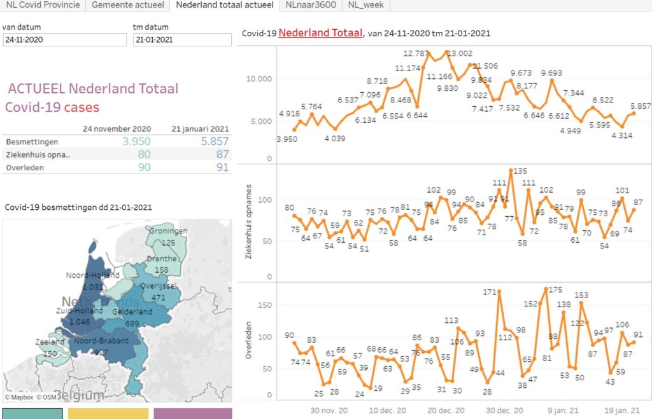Go to the NL_week tab
Screen dimensions: 652x419
tap(366, 5)
